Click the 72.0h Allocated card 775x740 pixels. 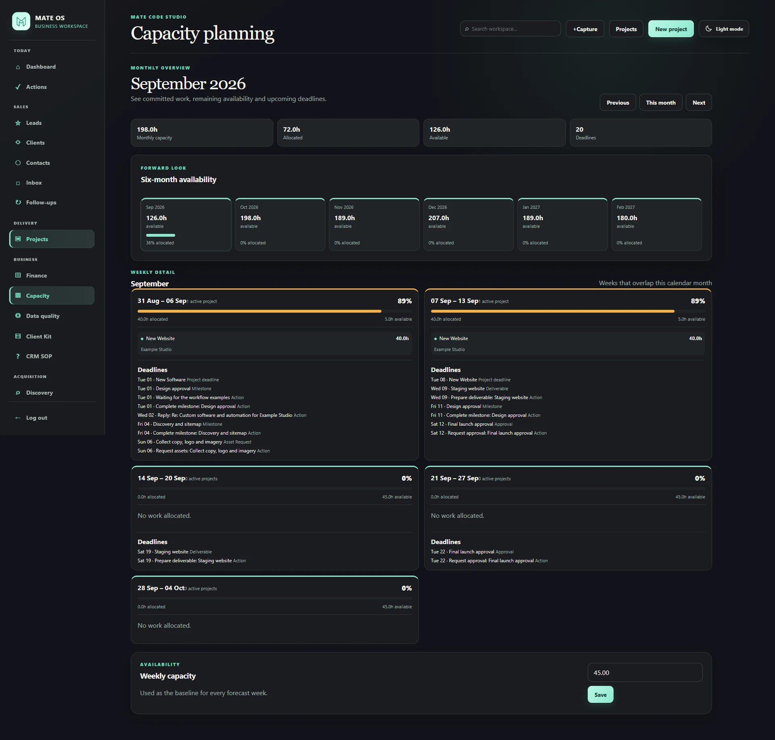(348, 133)
